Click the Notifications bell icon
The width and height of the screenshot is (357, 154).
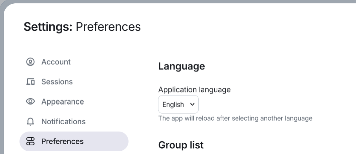[x=30, y=122]
